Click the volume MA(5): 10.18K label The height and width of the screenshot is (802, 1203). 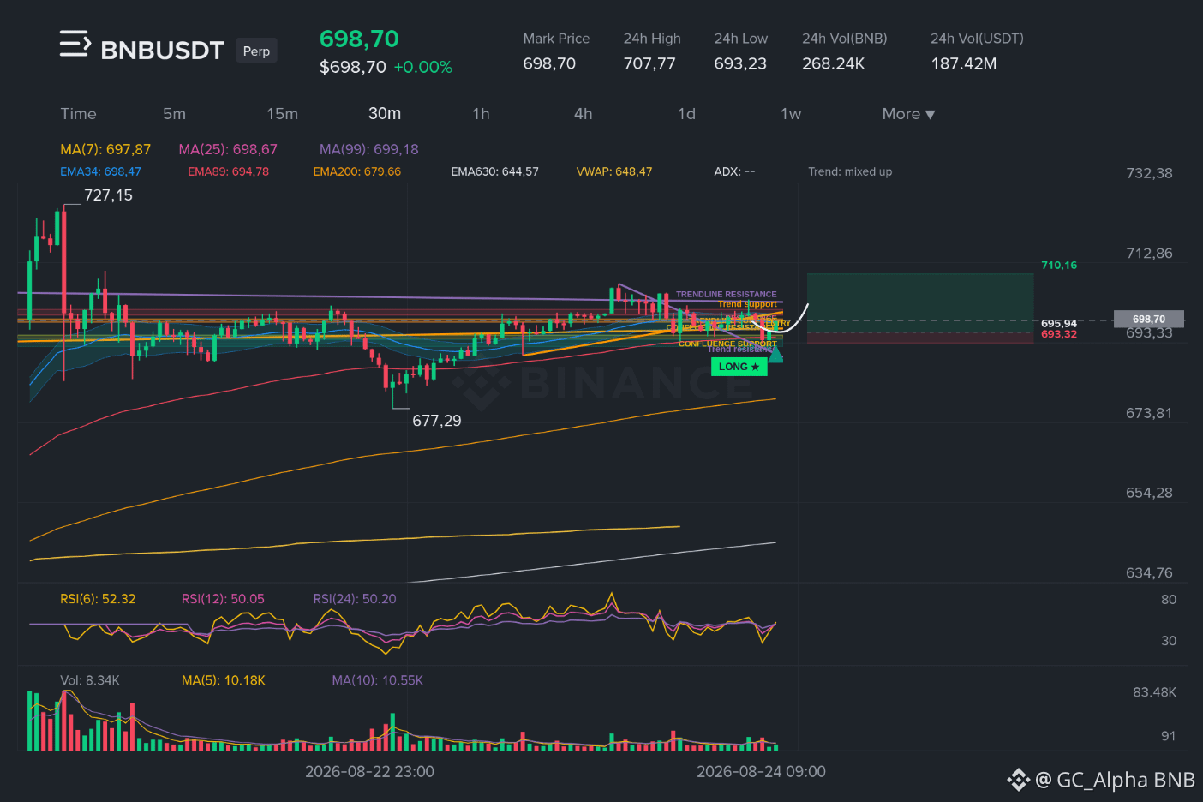point(224,680)
